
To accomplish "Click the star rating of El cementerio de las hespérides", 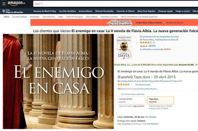I will coord(146,43).
